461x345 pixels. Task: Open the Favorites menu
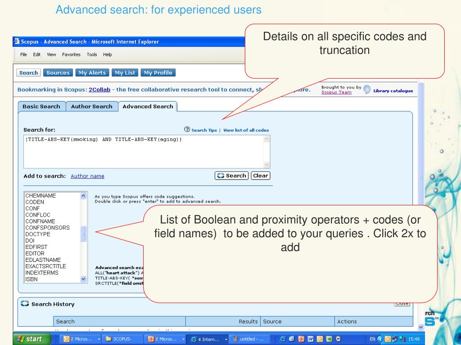pyautogui.click(x=71, y=54)
